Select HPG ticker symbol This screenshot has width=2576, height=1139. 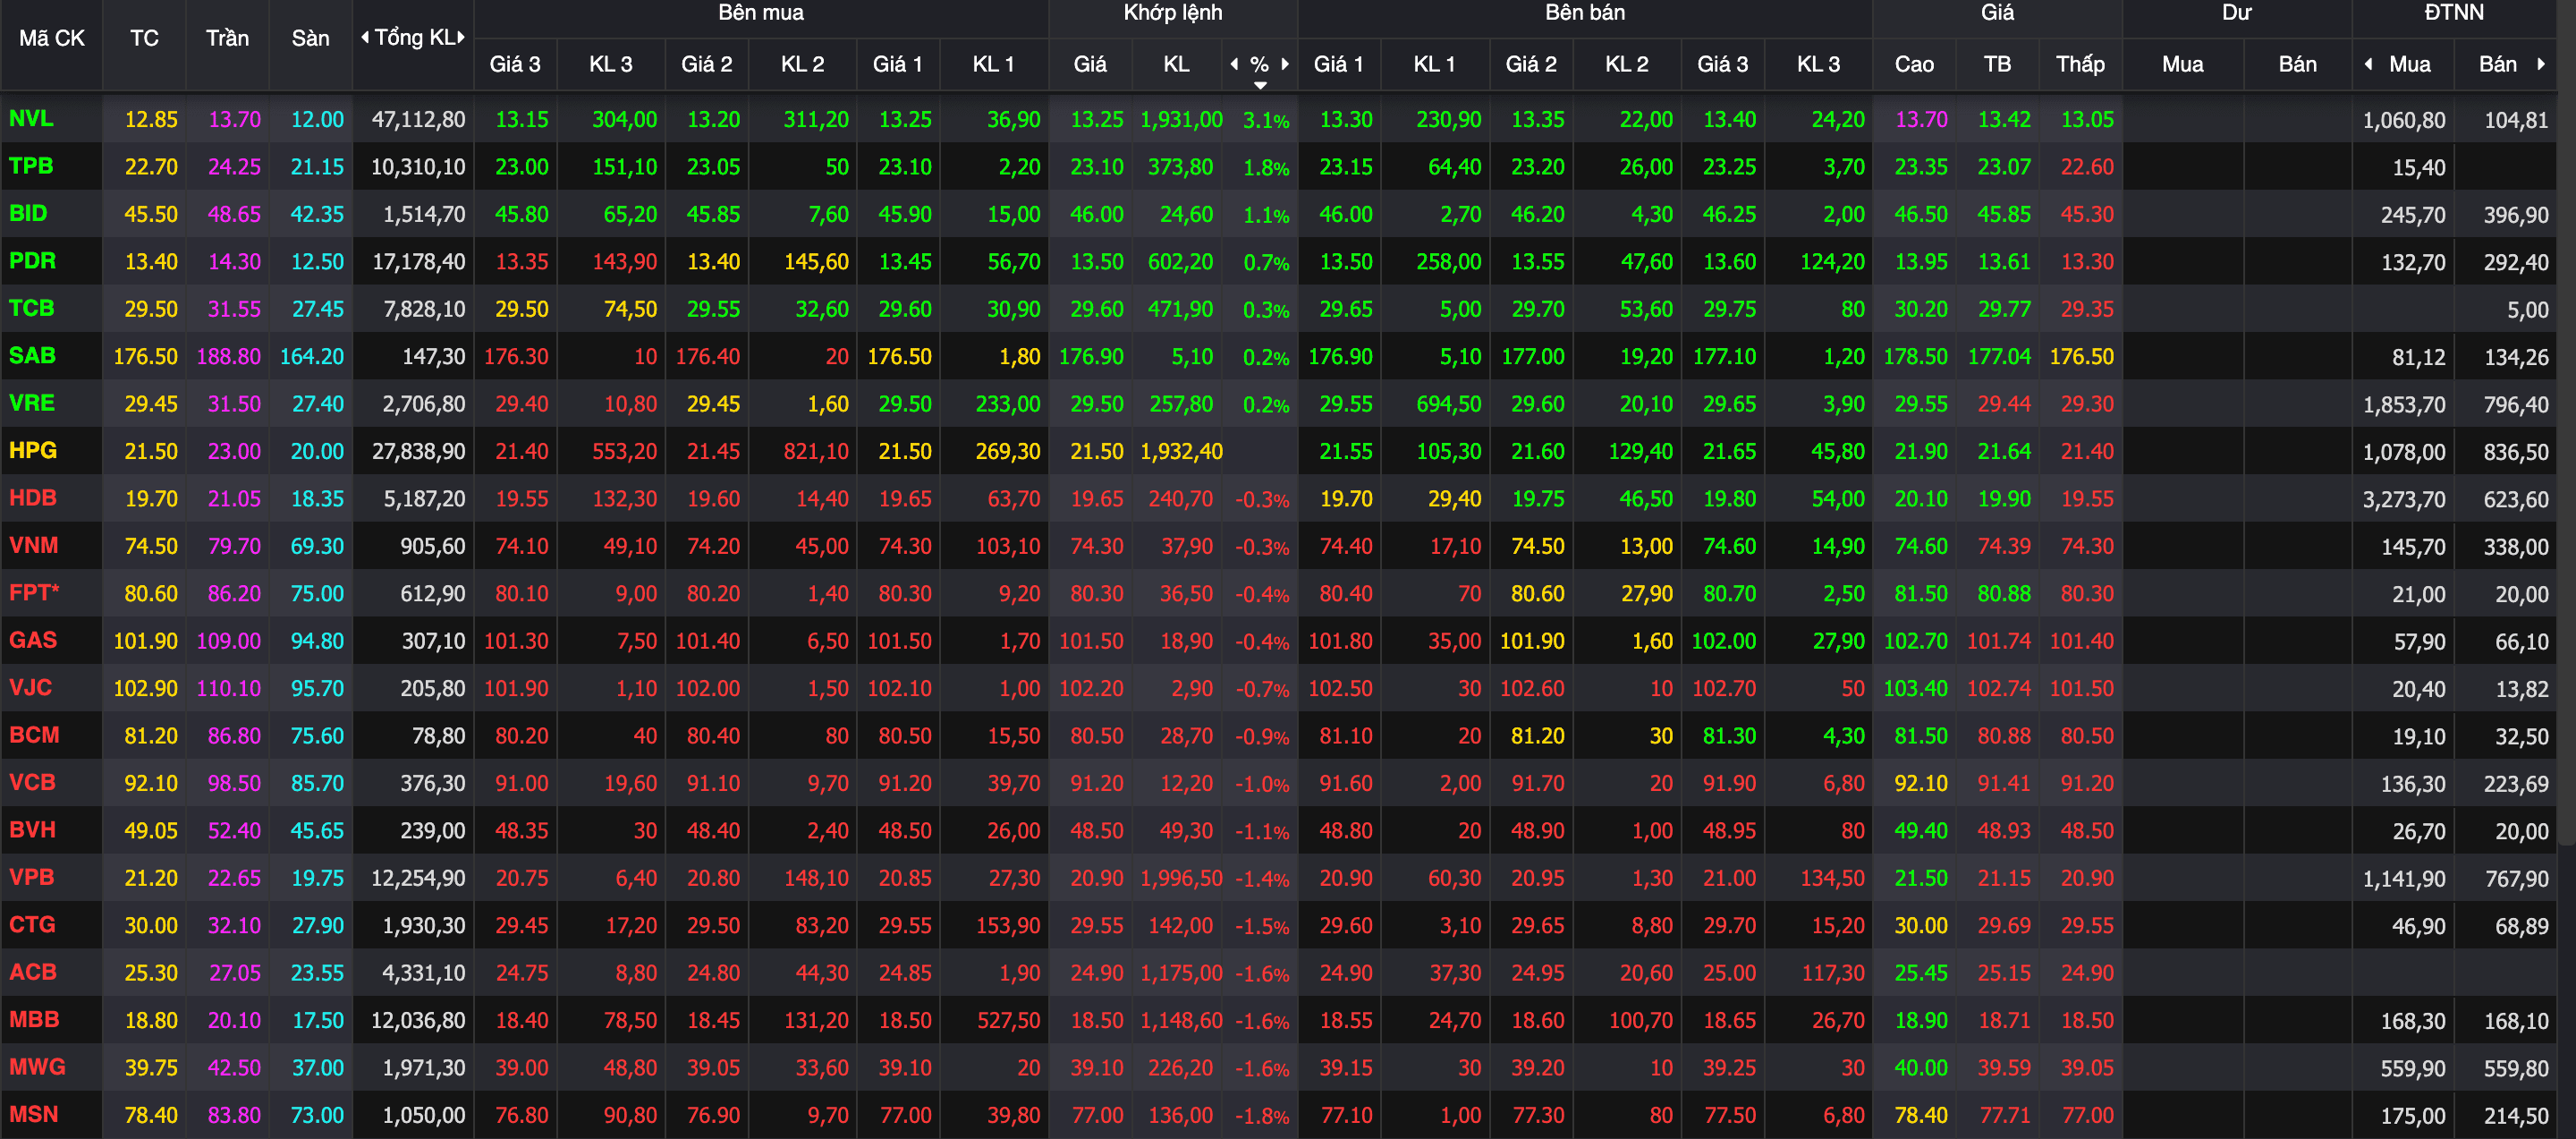pyautogui.click(x=32, y=450)
